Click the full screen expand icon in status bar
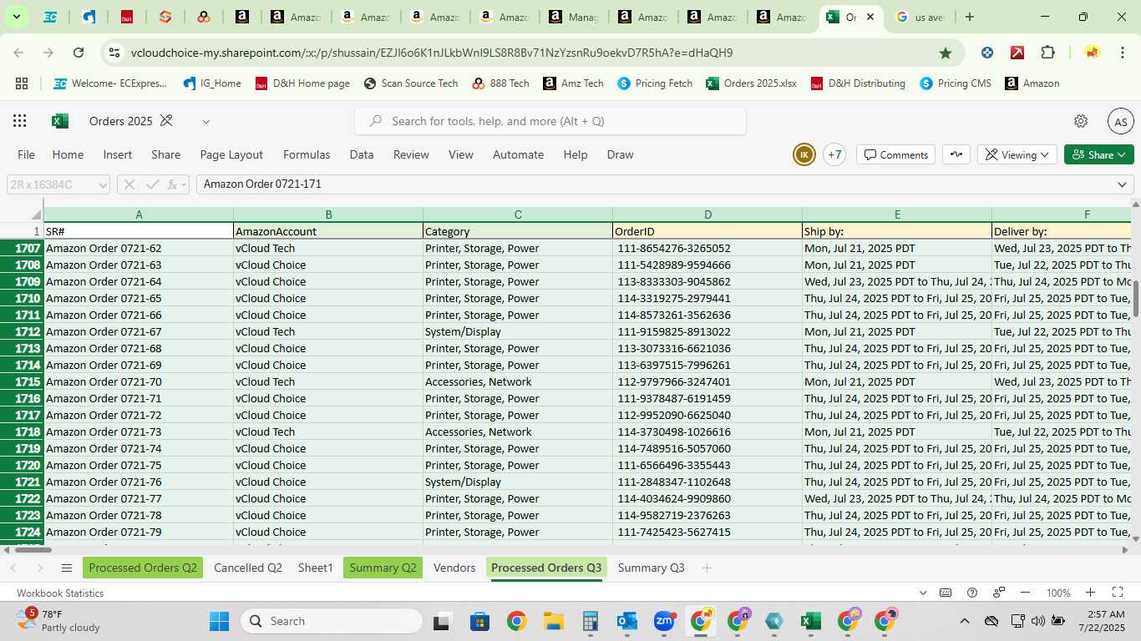1141x641 pixels. (x=1118, y=593)
